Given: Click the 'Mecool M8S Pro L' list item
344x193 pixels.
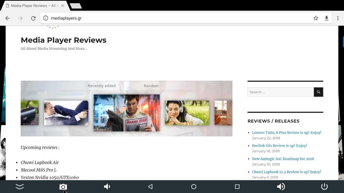Looking at the screenshot, I should pos(39,170).
